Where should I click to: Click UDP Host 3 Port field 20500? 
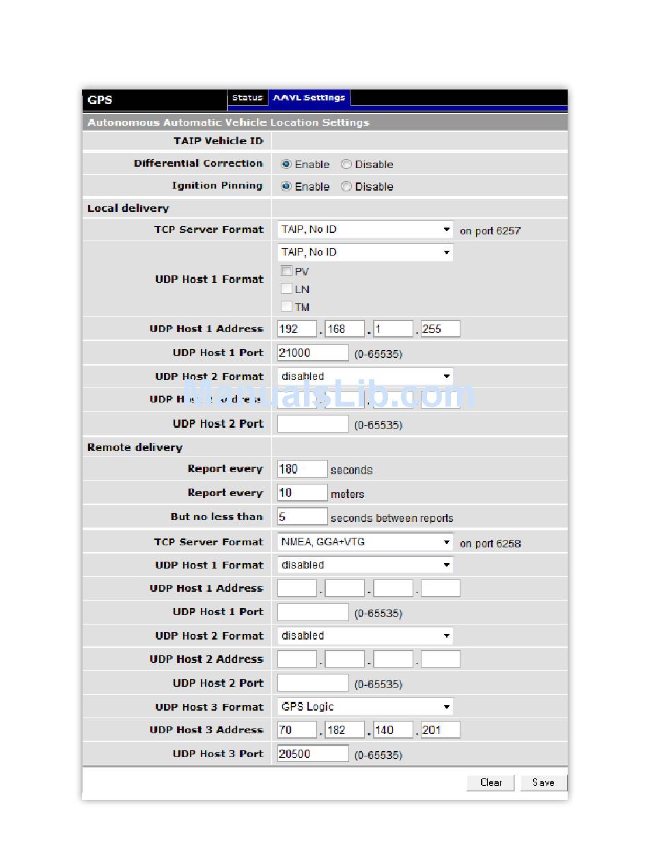tap(314, 754)
